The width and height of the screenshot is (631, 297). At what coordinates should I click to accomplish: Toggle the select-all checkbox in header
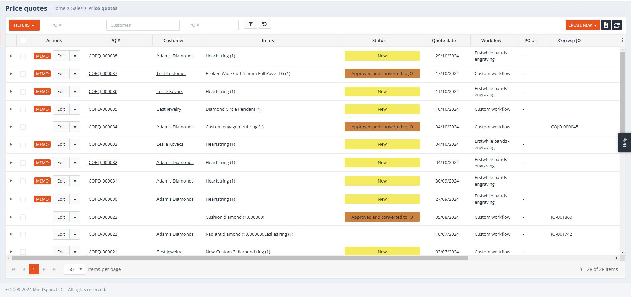click(x=23, y=41)
